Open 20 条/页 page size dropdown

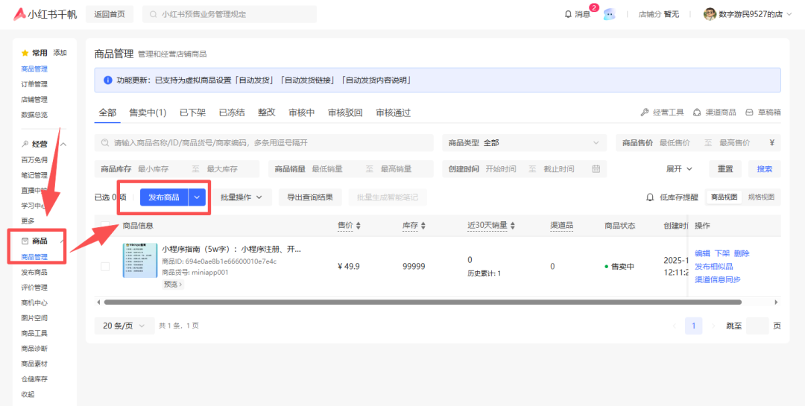124,326
